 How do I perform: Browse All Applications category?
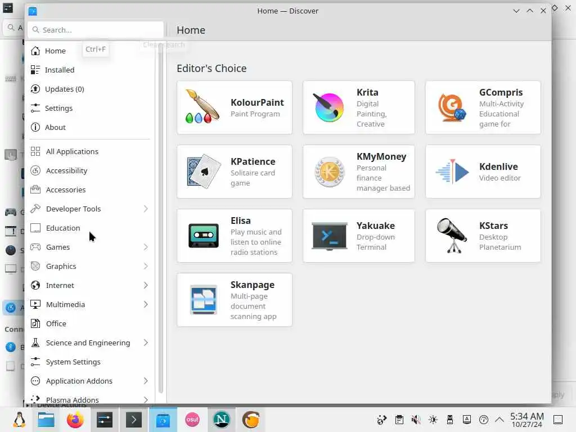90,151
